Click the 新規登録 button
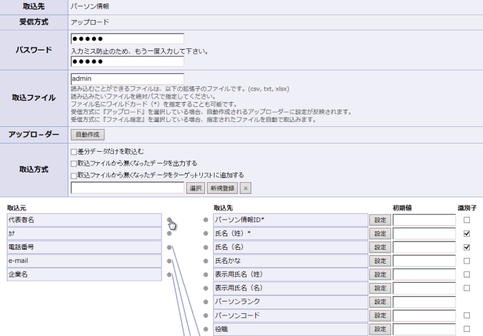 [222, 188]
